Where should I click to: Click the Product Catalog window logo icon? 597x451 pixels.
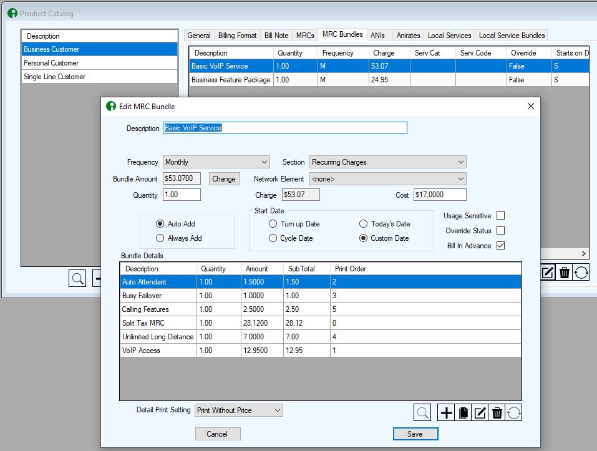(x=12, y=13)
